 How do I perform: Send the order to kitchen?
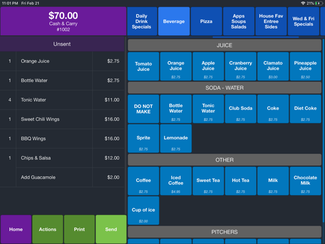click(111, 229)
